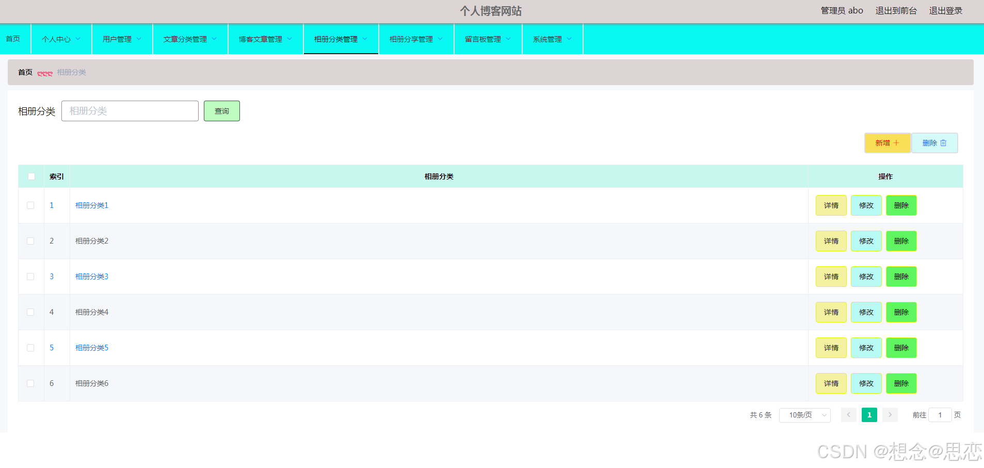The width and height of the screenshot is (984, 468).
Task: Check the checkbox for row 相册分类4
Action: tap(30, 312)
